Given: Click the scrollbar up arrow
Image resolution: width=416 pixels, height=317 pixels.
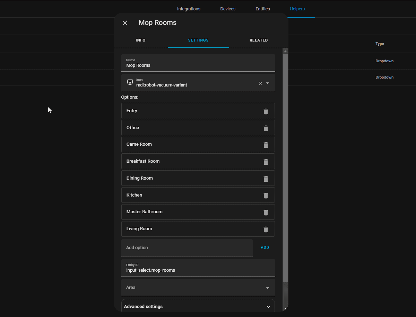Looking at the screenshot, I should pyautogui.click(x=285, y=51).
